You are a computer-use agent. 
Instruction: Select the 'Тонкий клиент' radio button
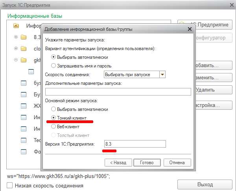tap(53, 118)
